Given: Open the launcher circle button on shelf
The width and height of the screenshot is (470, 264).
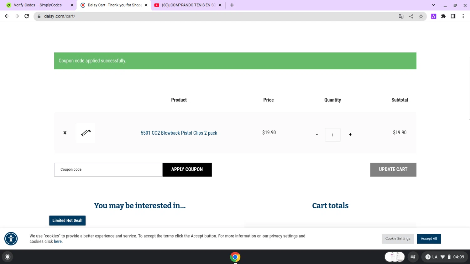Looking at the screenshot, I should pos(8,257).
